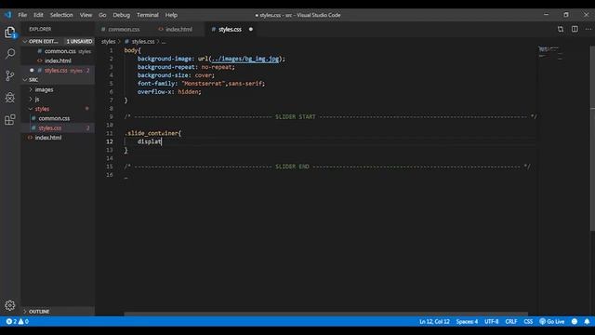Open the Manage gear menu
Viewport: 595px width, 335px height.
coord(10,305)
